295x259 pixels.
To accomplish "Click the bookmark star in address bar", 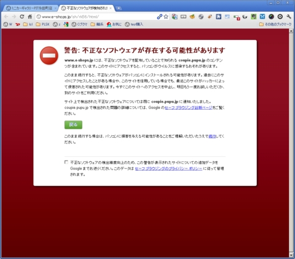I will click(166, 17).
